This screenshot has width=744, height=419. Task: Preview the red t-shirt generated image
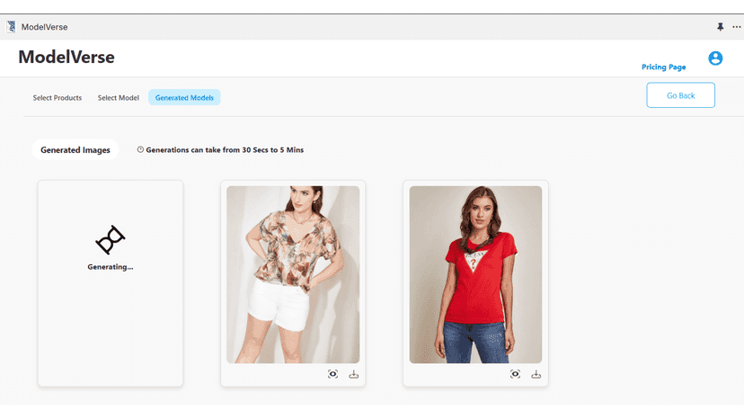(x=515, y=374)
